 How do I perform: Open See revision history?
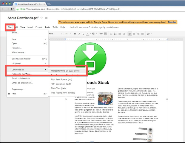[27, 59]
